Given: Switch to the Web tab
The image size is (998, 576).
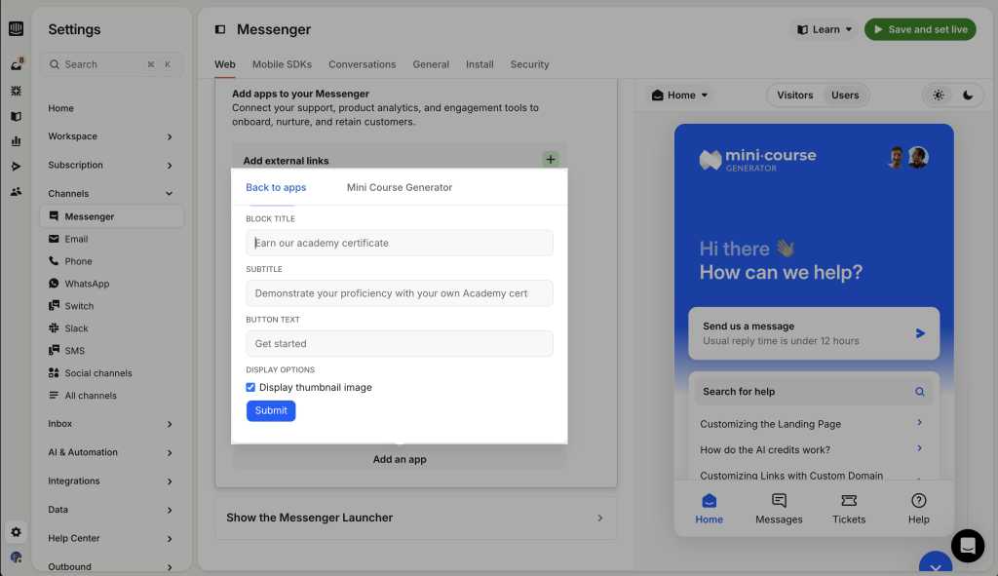Looking at the screenshot, I should (225, 64).
